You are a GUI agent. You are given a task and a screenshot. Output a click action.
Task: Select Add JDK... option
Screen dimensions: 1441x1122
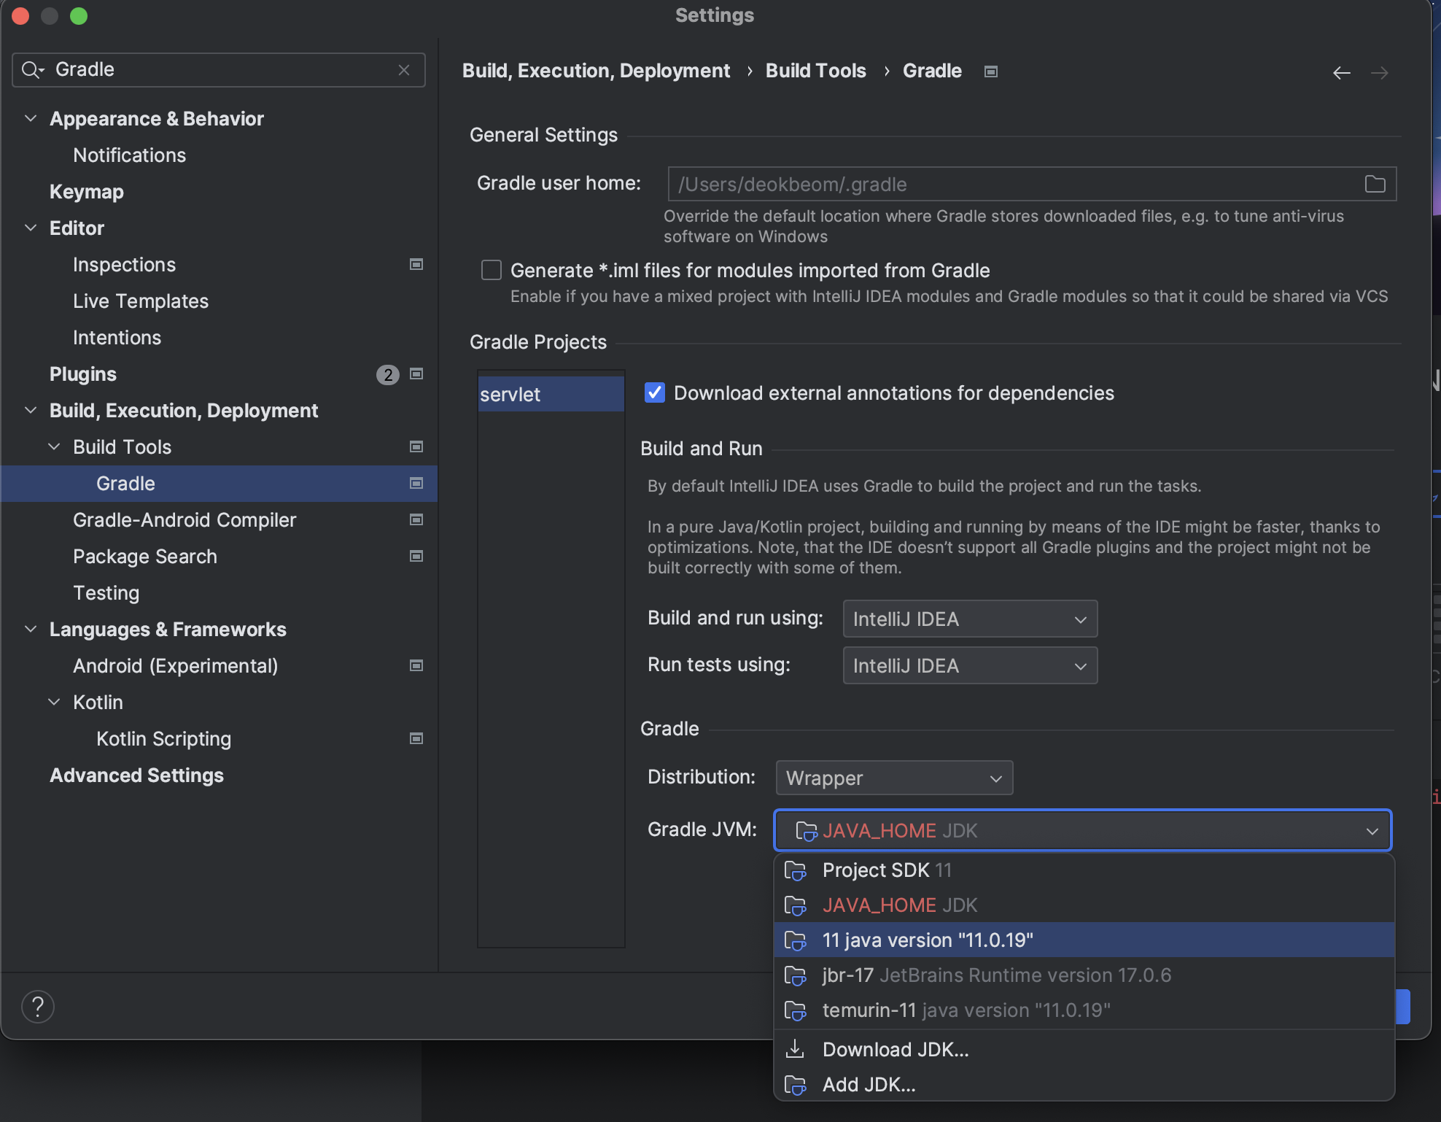(x=1084, y=1085)
